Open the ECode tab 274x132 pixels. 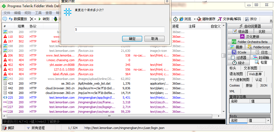point(239,52)
